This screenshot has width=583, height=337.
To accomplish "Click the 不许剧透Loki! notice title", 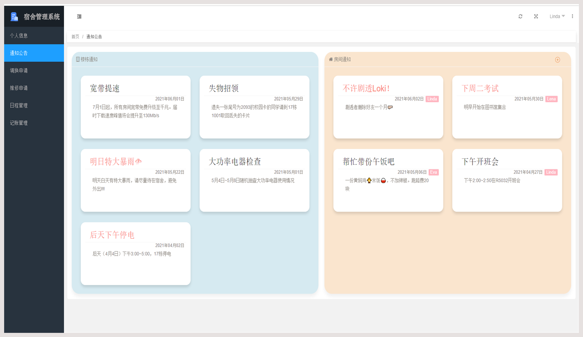I will pos(366,88).
